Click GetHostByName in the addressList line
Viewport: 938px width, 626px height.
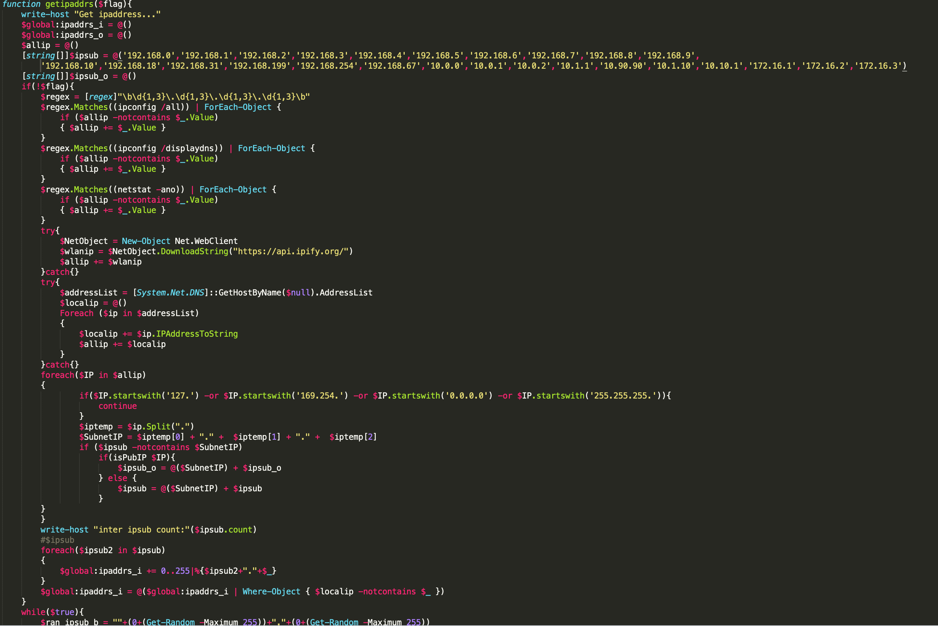tap(250, 293)
